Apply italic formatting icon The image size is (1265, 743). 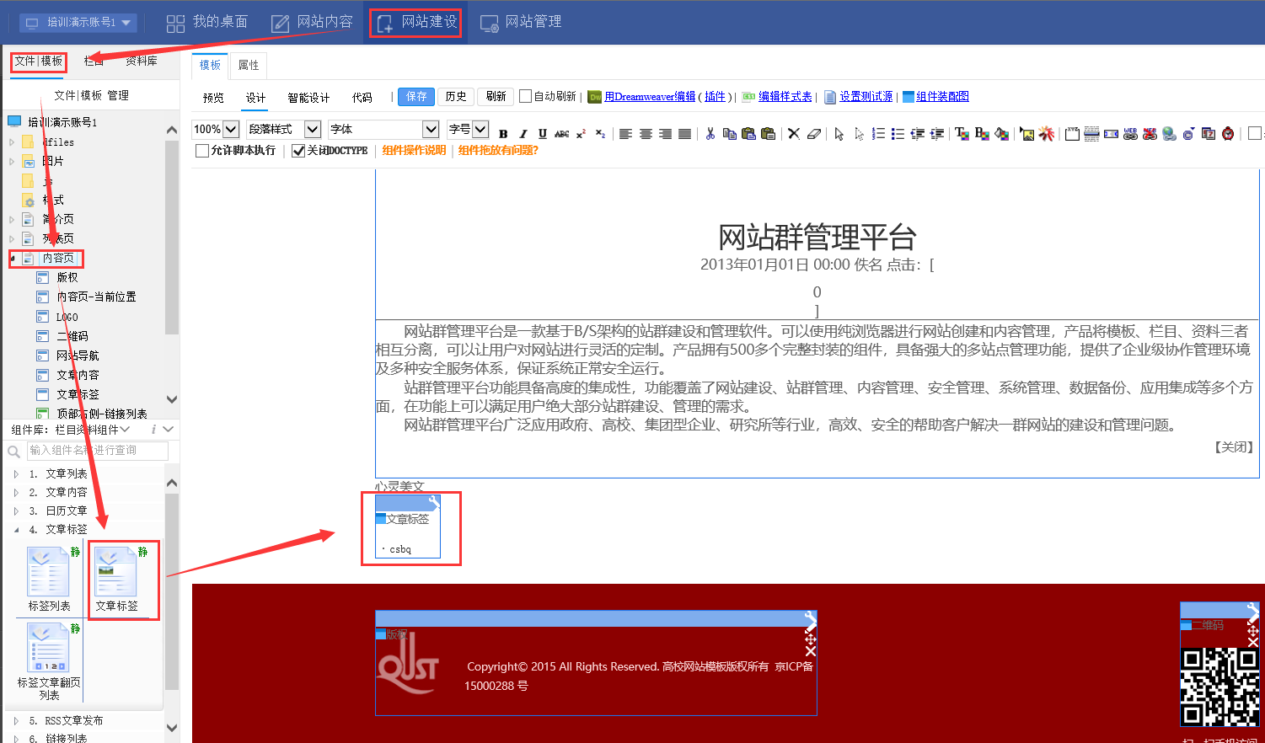pyautogui.click(x=523, y=133)
